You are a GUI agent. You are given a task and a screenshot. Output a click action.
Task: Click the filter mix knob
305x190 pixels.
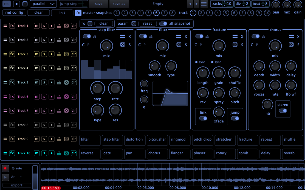163,46
